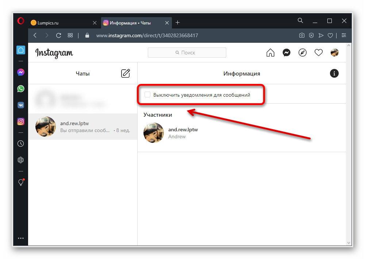
Task: Click the 'Andrew' participant name text
Action: click(177, 136)
